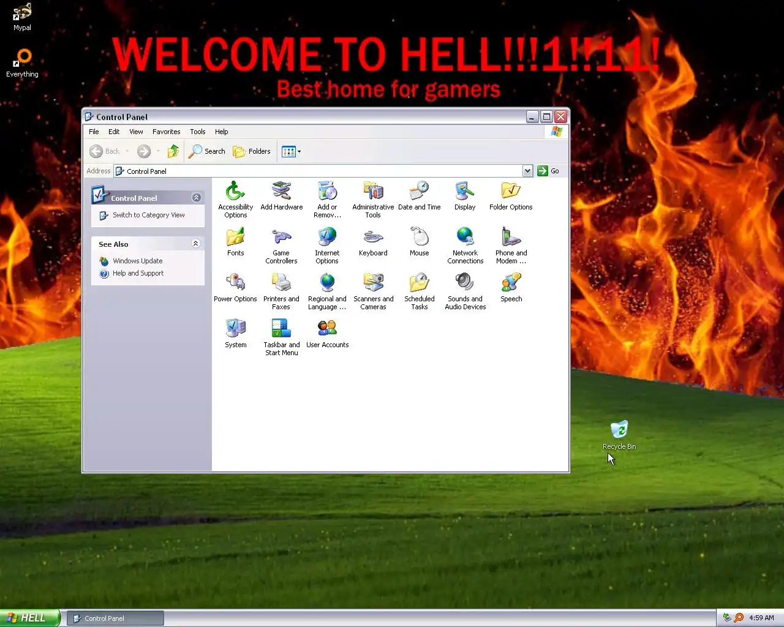Screen dimensions: 784x627
Task: Open Phone and Modem options
Action: [x=511, y=245]
